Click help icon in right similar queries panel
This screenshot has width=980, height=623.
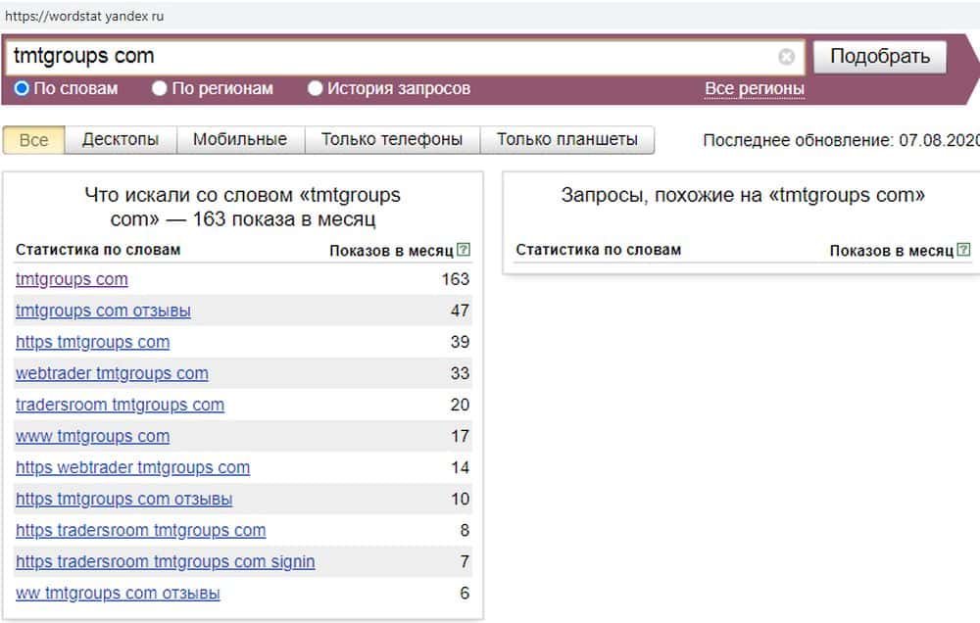click(x=964, y=250)
